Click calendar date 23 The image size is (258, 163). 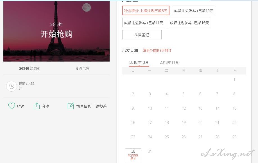tap(133, 137)
